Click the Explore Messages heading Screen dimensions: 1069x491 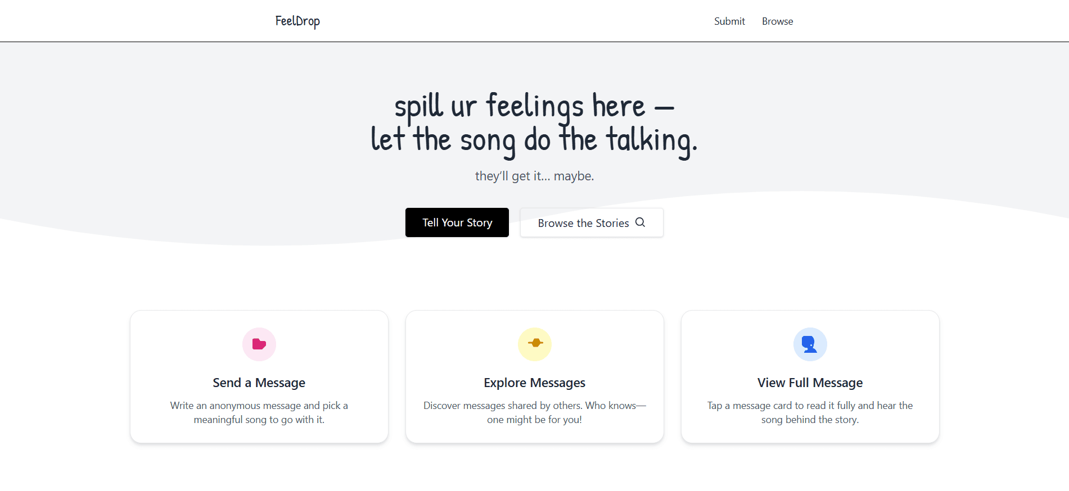[x=534, y=383]
